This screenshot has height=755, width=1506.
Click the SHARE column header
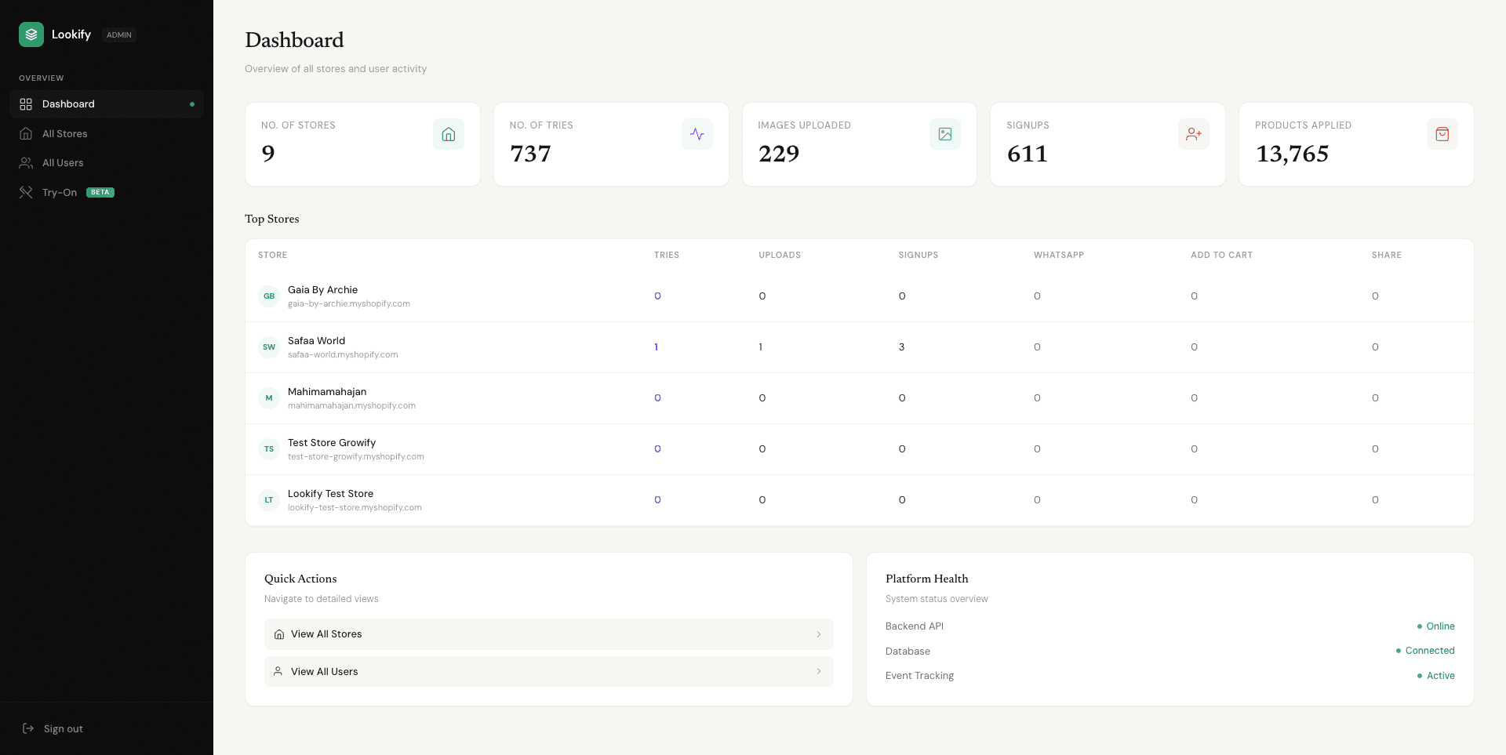coord(1387,255)
